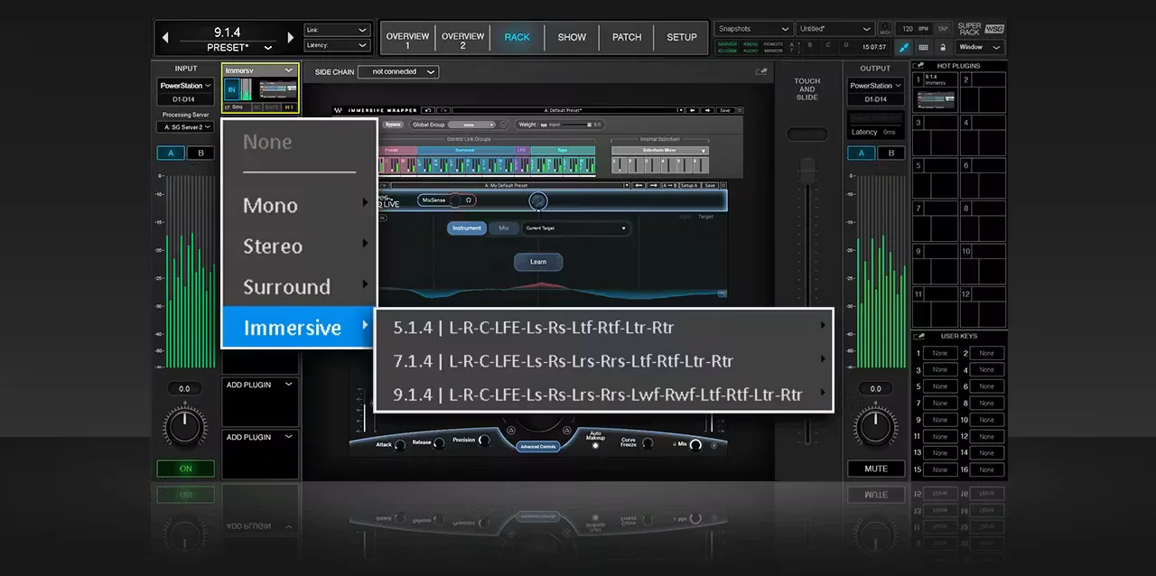Open the Link dropdown
1156x576 pixels.
[x=338, y=30]
